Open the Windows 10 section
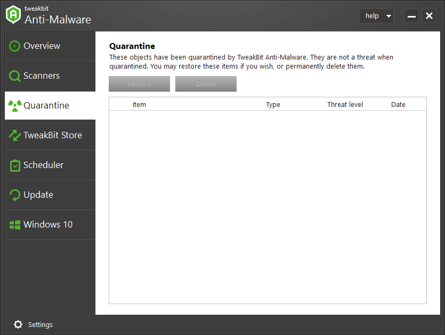 pyautogui.click(x=48, y=225)
